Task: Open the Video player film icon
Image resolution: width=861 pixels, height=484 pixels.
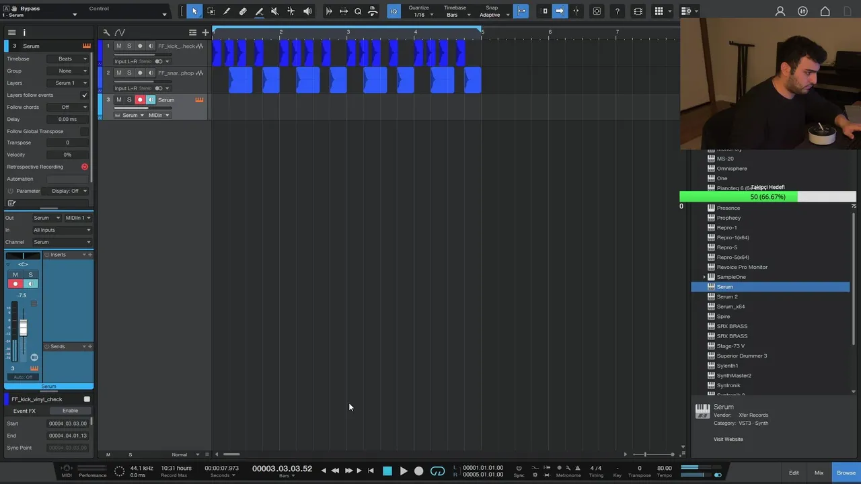Action: pyautogui.click(x=638, y=11)
